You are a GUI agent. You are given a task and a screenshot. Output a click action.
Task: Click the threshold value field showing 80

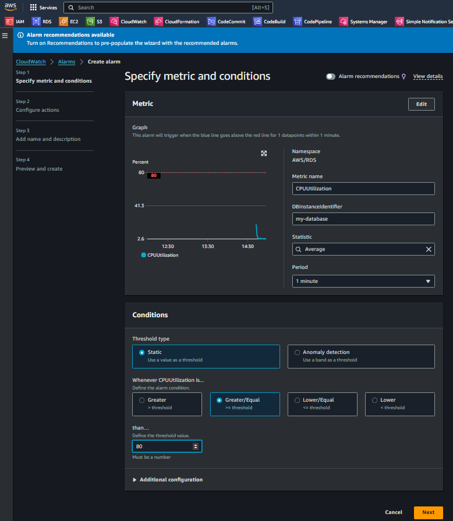click(x=167, y=446)
